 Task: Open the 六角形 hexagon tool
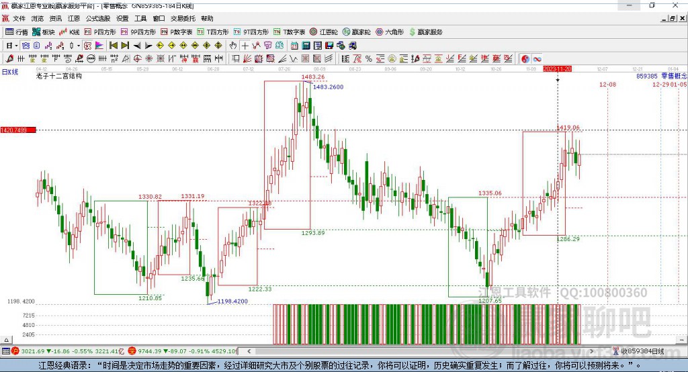pos(390,32)
